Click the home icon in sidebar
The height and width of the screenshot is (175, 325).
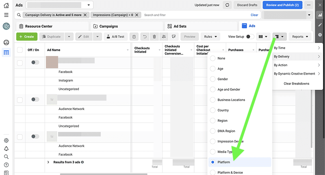click(x=6, y=5)
